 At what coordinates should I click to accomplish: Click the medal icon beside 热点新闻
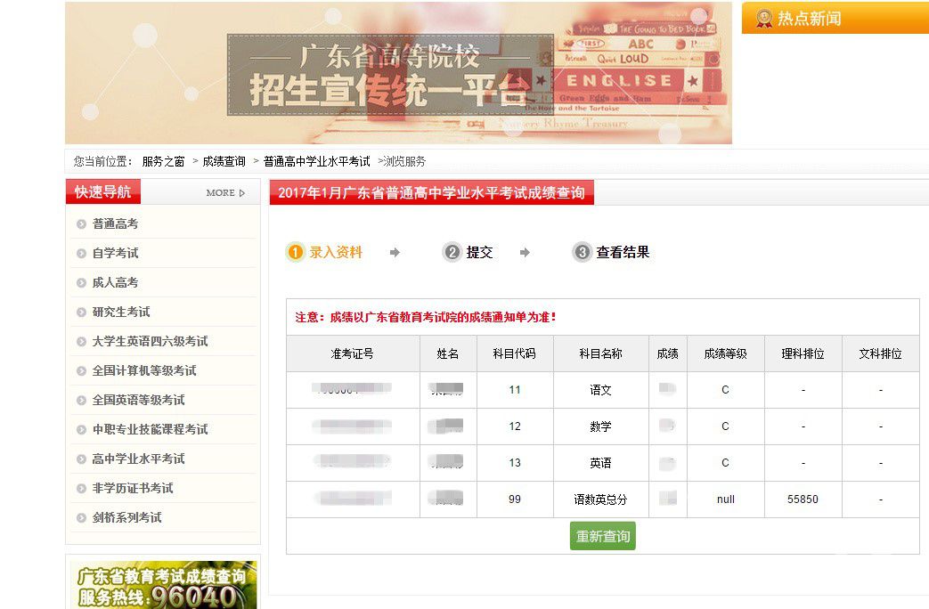click(764, 19)
